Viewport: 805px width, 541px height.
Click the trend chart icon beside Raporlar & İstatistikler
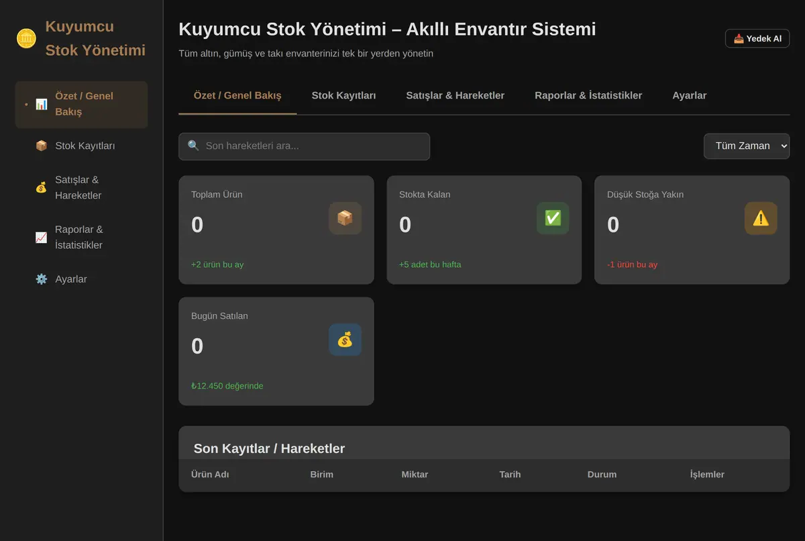pos(42,237)
